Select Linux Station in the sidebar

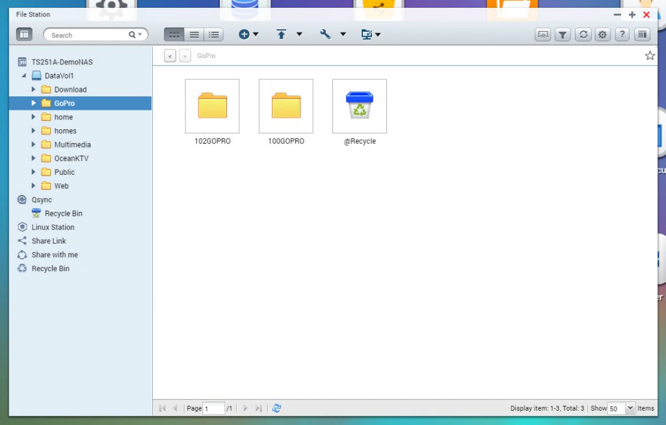tap(53, 227)
